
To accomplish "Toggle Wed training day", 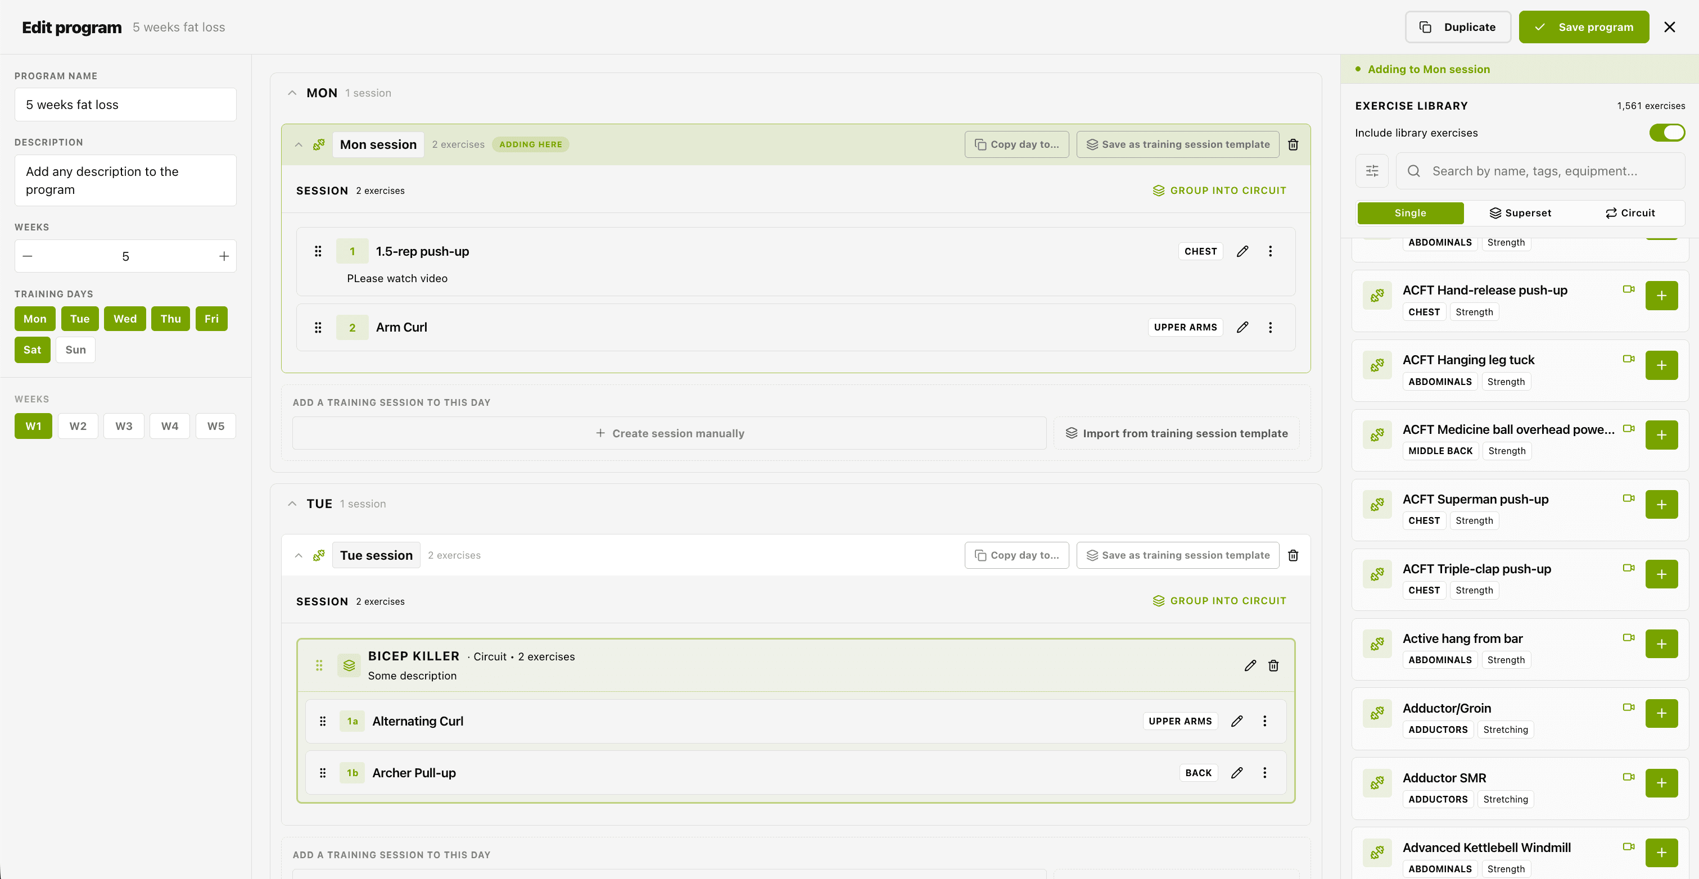I will (x=125, y=319).
